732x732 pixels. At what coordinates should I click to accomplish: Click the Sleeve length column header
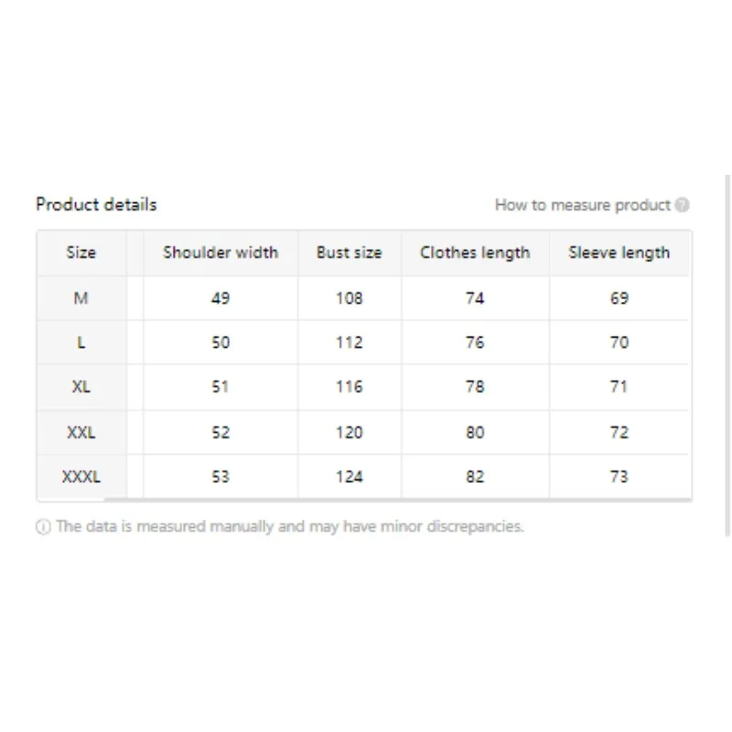619,253
